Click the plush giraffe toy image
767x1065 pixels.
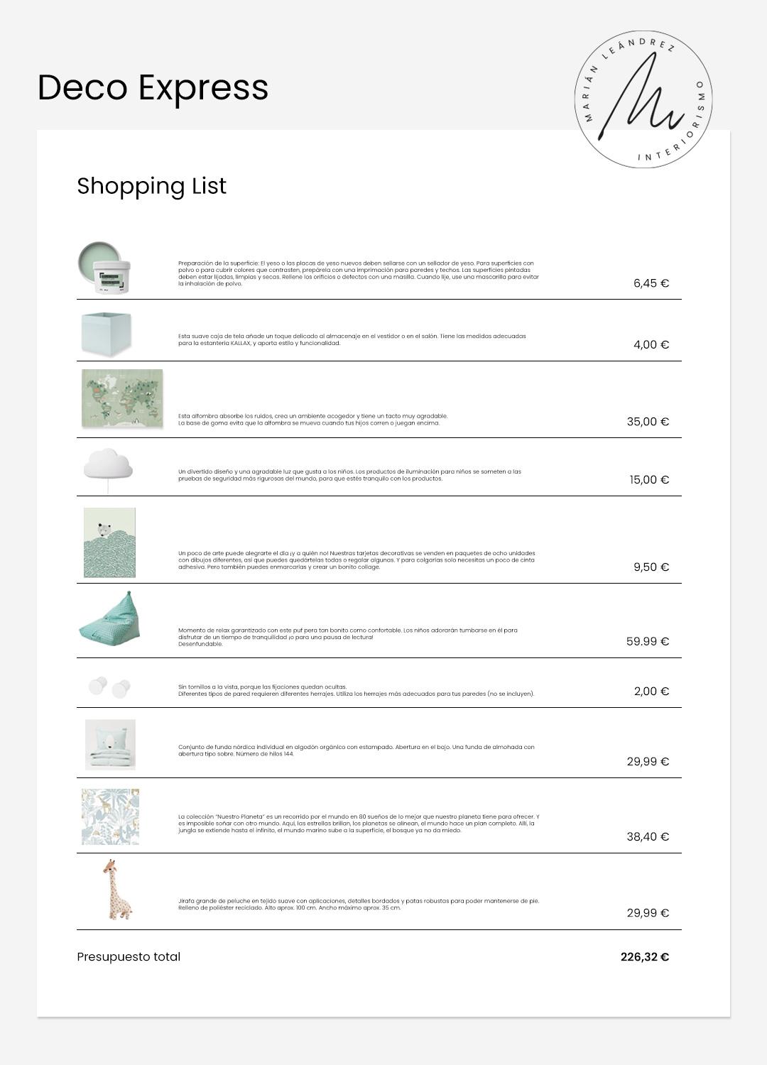pyautogui.click(x=117, y=890)
